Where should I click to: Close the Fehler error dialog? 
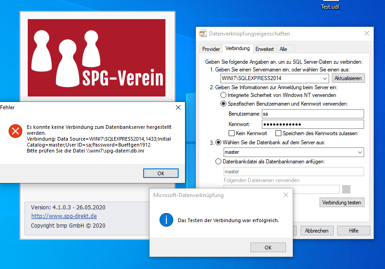pyautogui.click(x=178, y=107)
